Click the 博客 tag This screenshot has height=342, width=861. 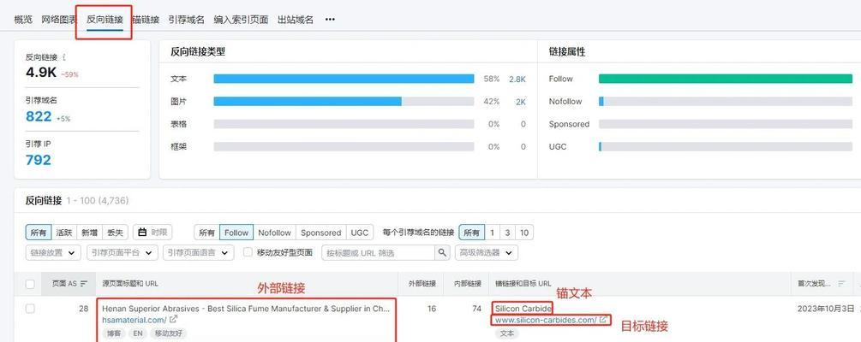pyautogui.click(x=113, y=333)
